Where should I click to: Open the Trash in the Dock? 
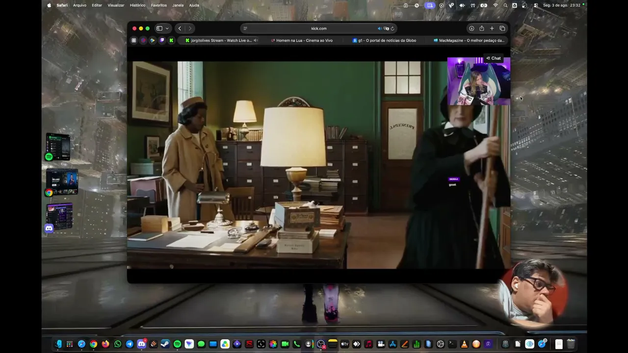coord(571,344)
